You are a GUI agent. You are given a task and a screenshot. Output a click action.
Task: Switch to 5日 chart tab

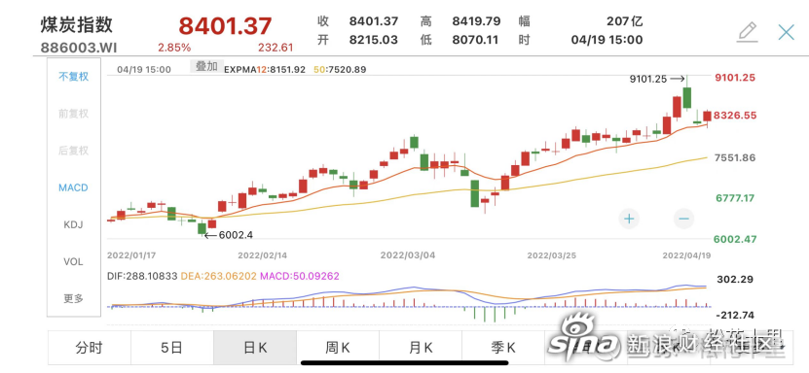(x=171, y=348)
